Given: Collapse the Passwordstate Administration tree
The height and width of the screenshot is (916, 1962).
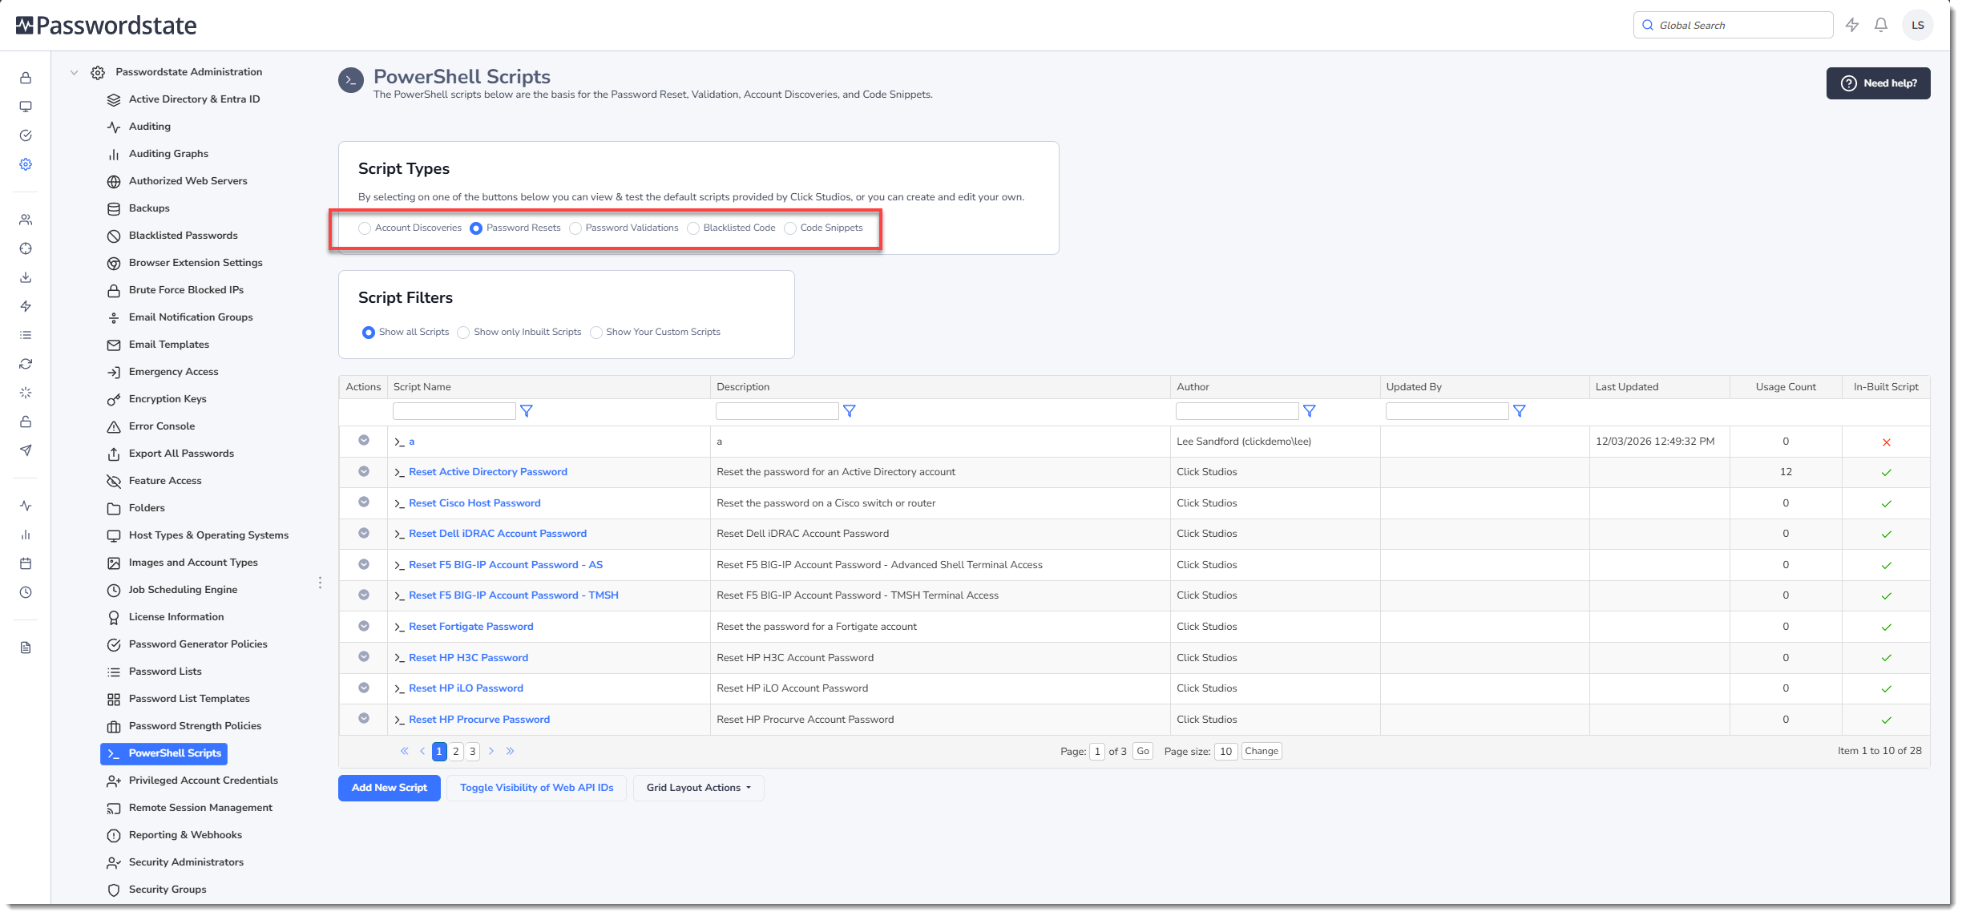Looking at the screenshot, I should (x=74, y=72).
